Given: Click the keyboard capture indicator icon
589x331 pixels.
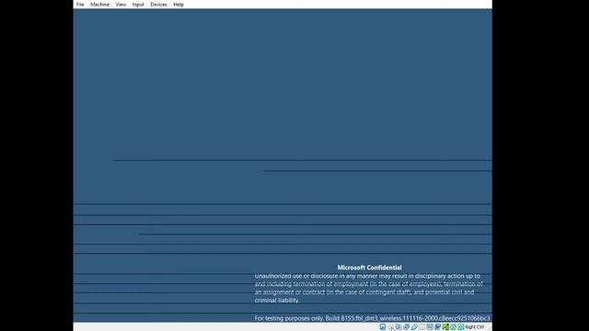Looking at the screenshot, I should 461,327.
